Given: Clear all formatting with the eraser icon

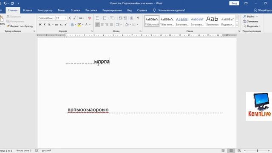Looking at the screenshot, I should click(x=90, y=18).
